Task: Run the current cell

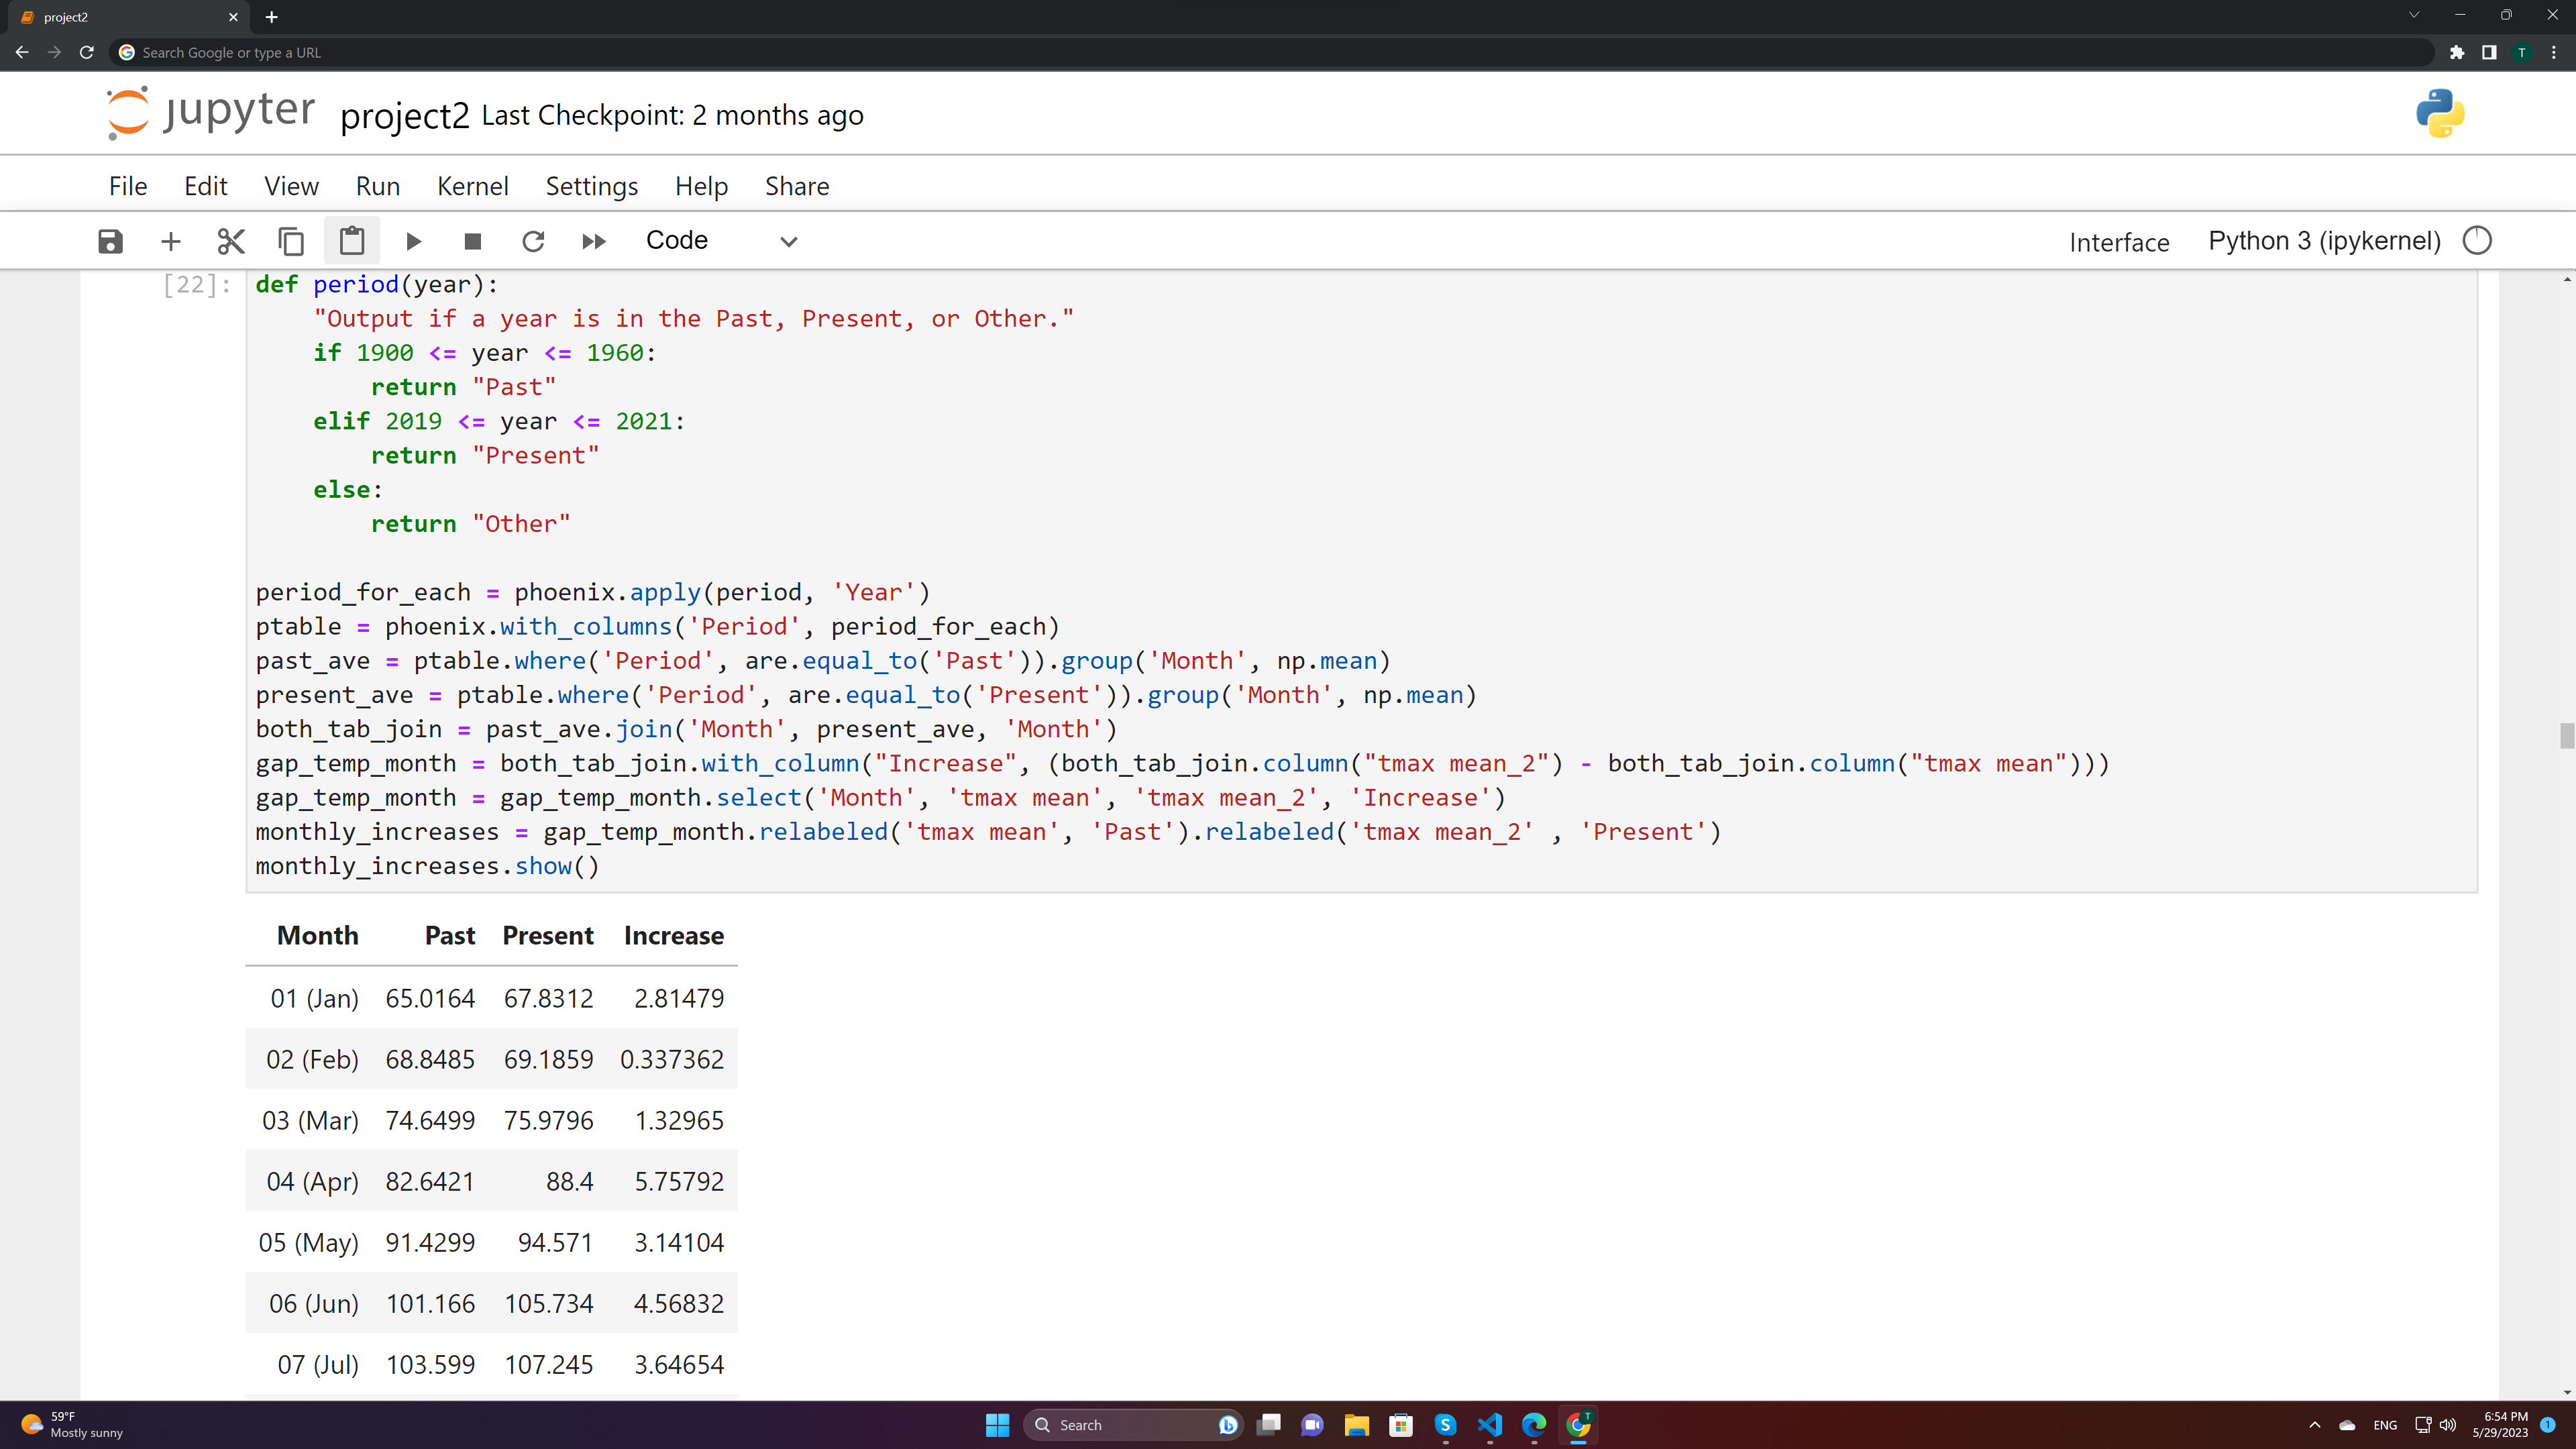Action: [x=413, y=241]
